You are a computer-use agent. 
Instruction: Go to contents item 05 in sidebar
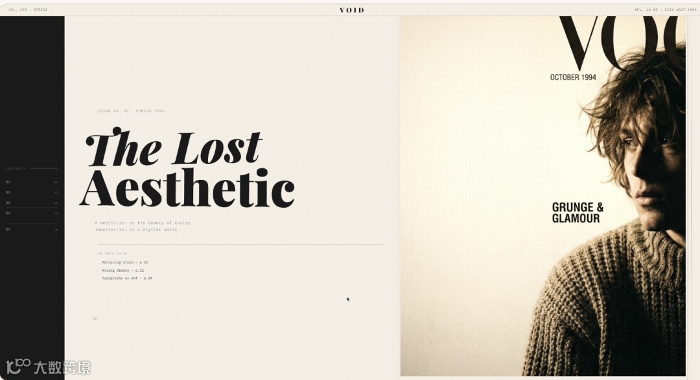(32, 229)
